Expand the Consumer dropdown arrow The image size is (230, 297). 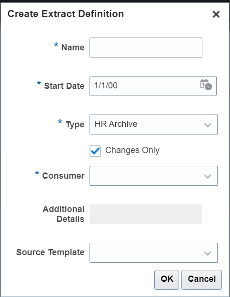coord(208,176)
